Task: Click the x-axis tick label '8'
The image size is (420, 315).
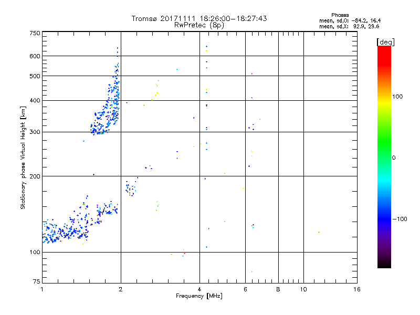Action: point(278,289)
